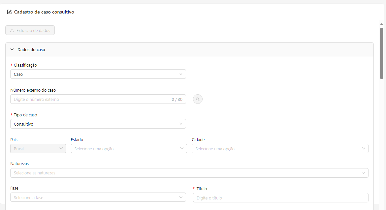Open the Classificação dropdown showing Caso

point(98,74)
